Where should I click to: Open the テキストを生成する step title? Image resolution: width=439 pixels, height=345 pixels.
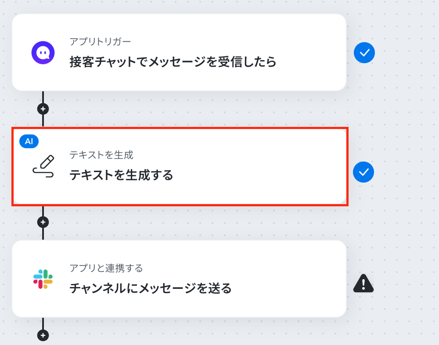point(121,175)
